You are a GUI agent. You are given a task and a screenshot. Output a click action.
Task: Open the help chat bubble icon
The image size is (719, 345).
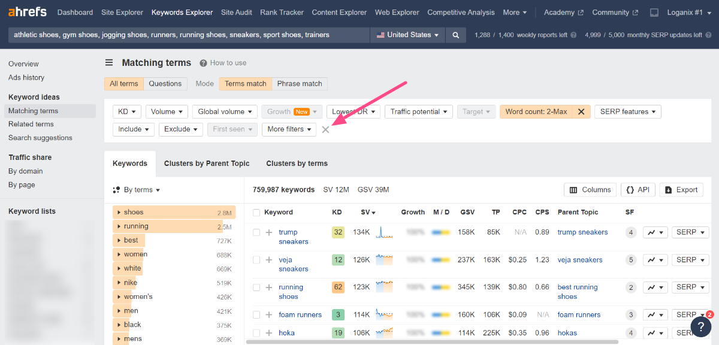tap(701, 326)
